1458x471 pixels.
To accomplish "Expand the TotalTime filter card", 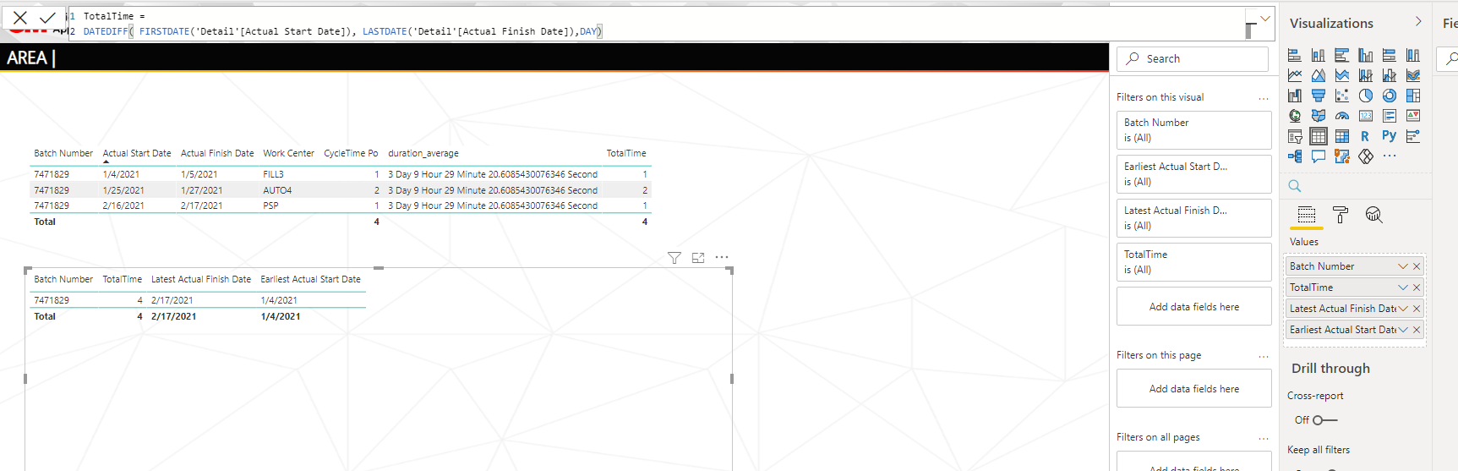I will (x=1193, y=262).
